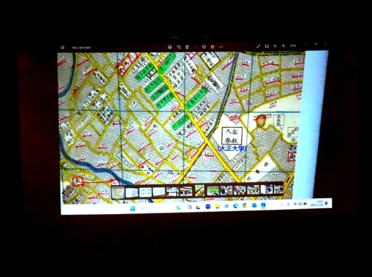This screenshot has width=372, height=277.
Task: Open the Wi-Fi network tray icon
Action: point(295,204)
